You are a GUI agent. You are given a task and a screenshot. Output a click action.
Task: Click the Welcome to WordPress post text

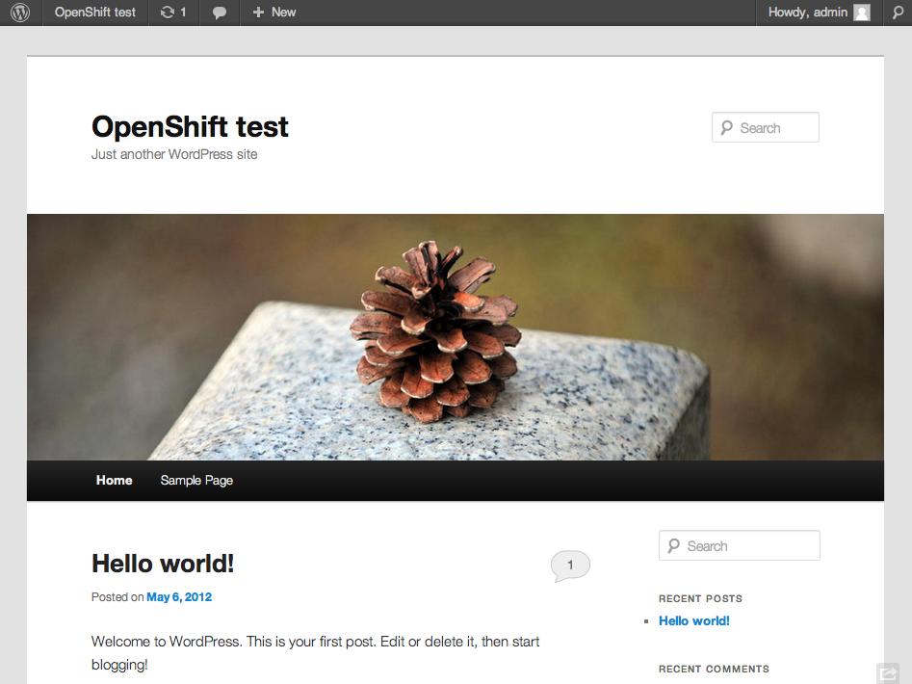click(x=315, y=653)
